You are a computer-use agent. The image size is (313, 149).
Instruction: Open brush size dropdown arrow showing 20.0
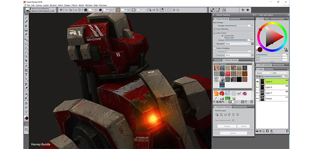point(96,10)
